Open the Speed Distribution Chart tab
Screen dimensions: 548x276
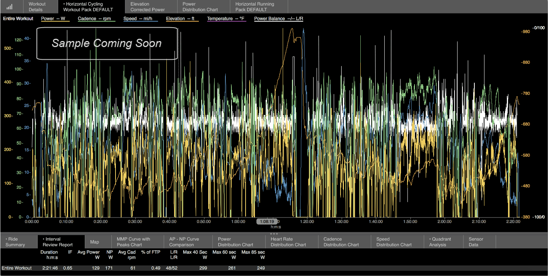coord(397,242)
